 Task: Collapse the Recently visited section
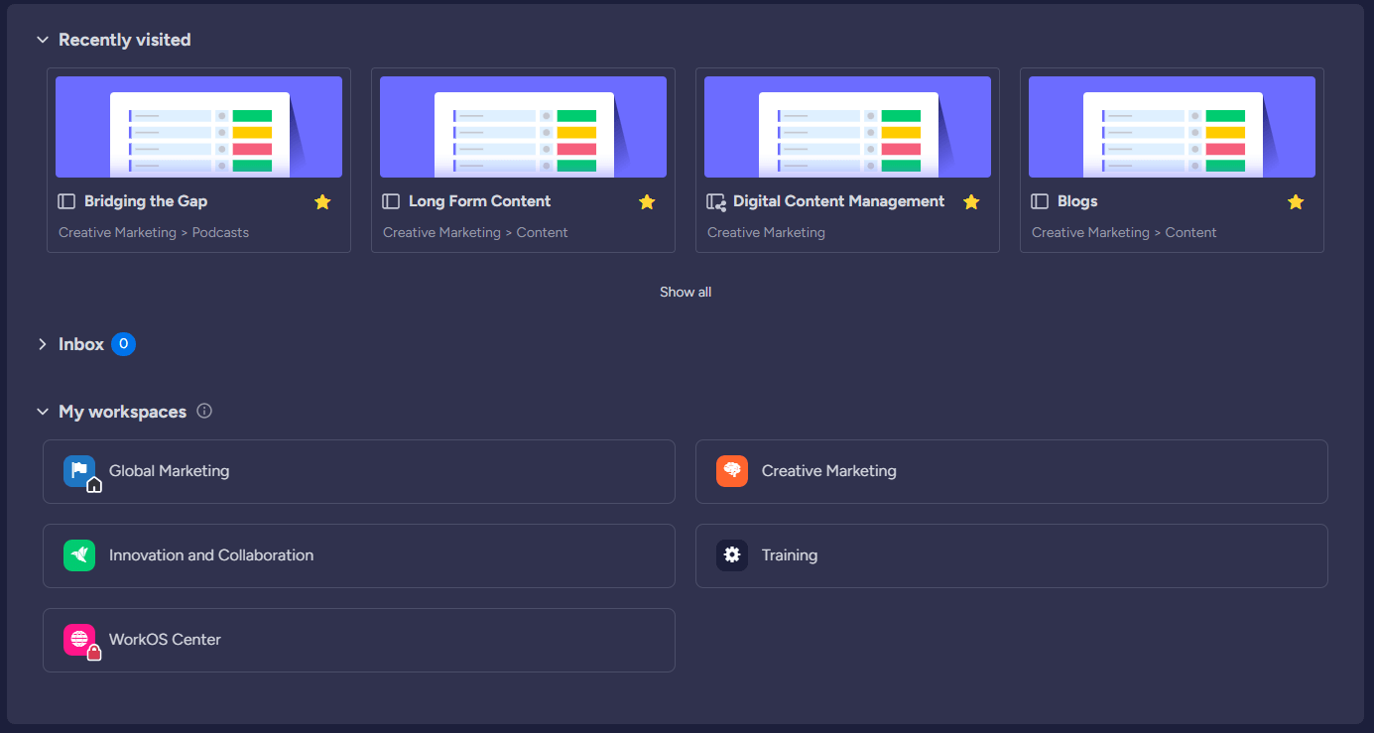tap(42, 40)
